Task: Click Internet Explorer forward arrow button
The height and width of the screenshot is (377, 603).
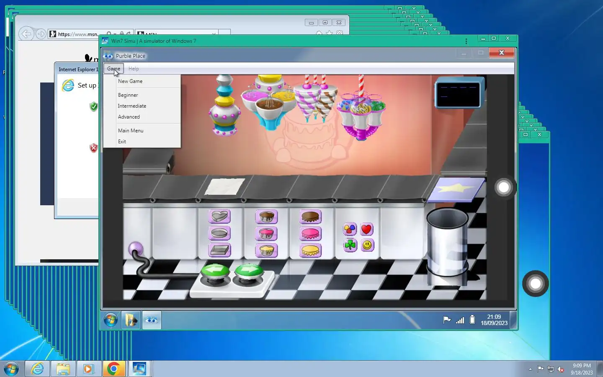Action: coord(41,34)
